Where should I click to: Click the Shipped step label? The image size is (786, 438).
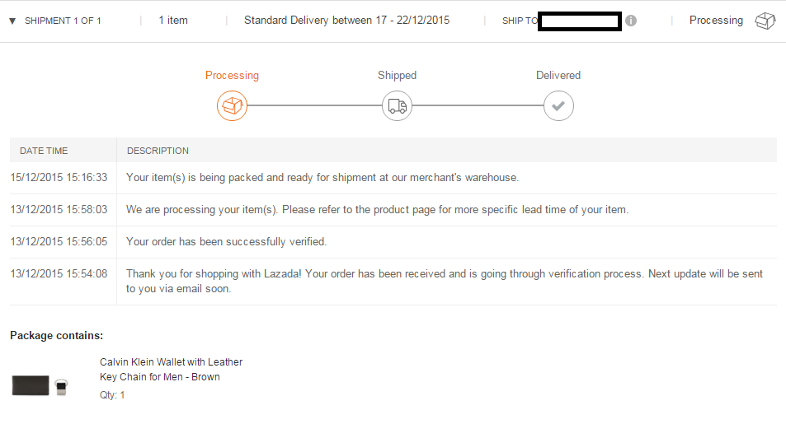[x=397, y=75]
